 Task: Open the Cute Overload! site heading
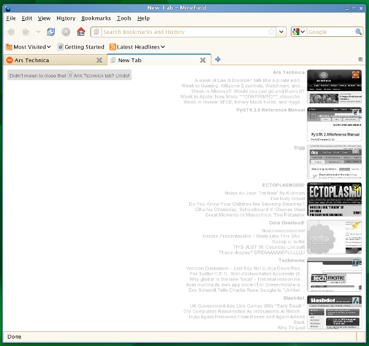tap(287, 223)
